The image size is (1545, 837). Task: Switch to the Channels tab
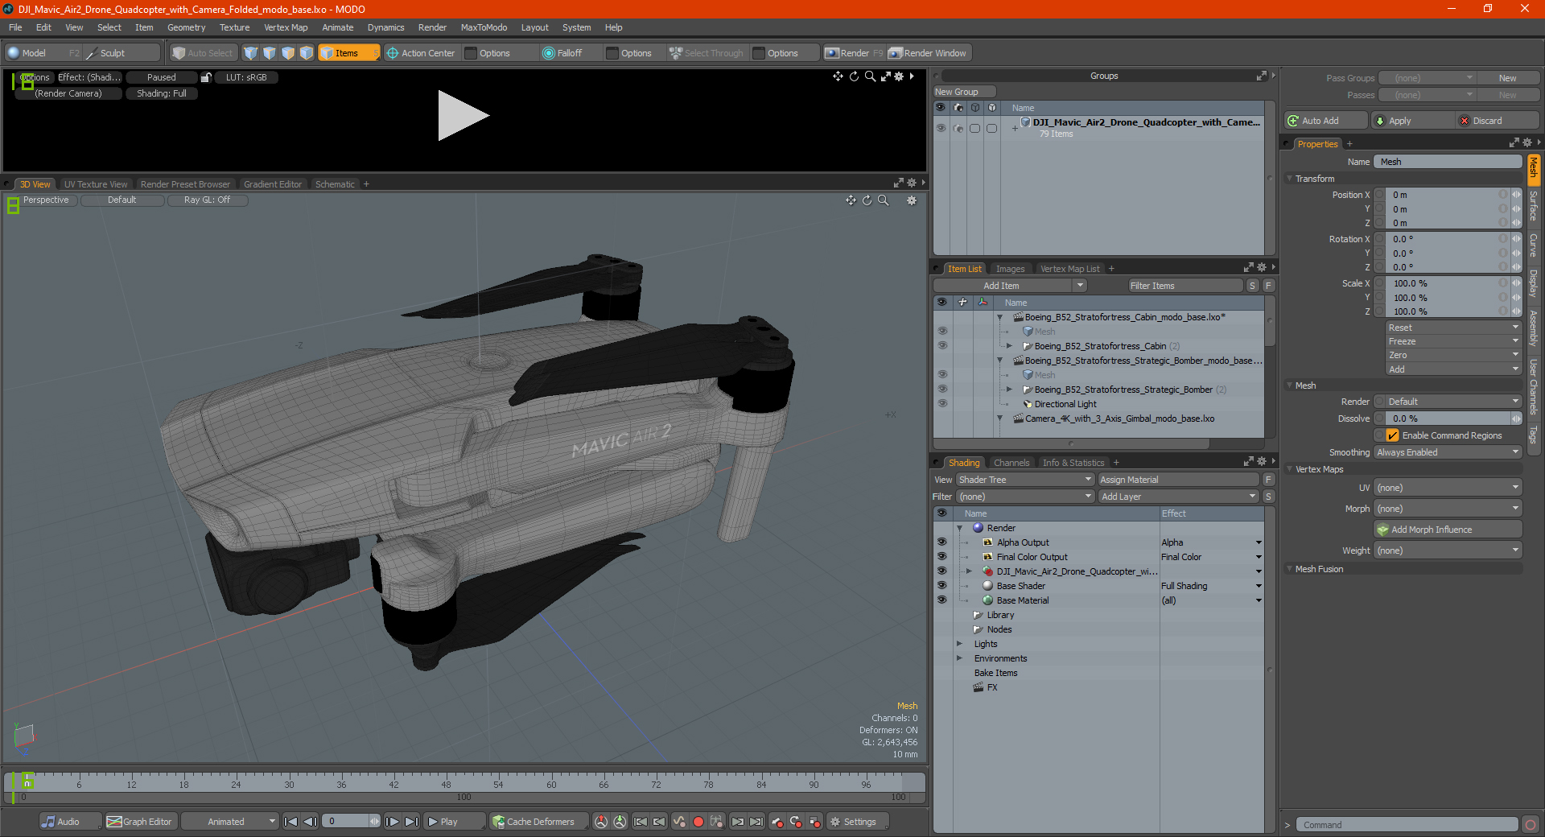tap(1011, 463)
